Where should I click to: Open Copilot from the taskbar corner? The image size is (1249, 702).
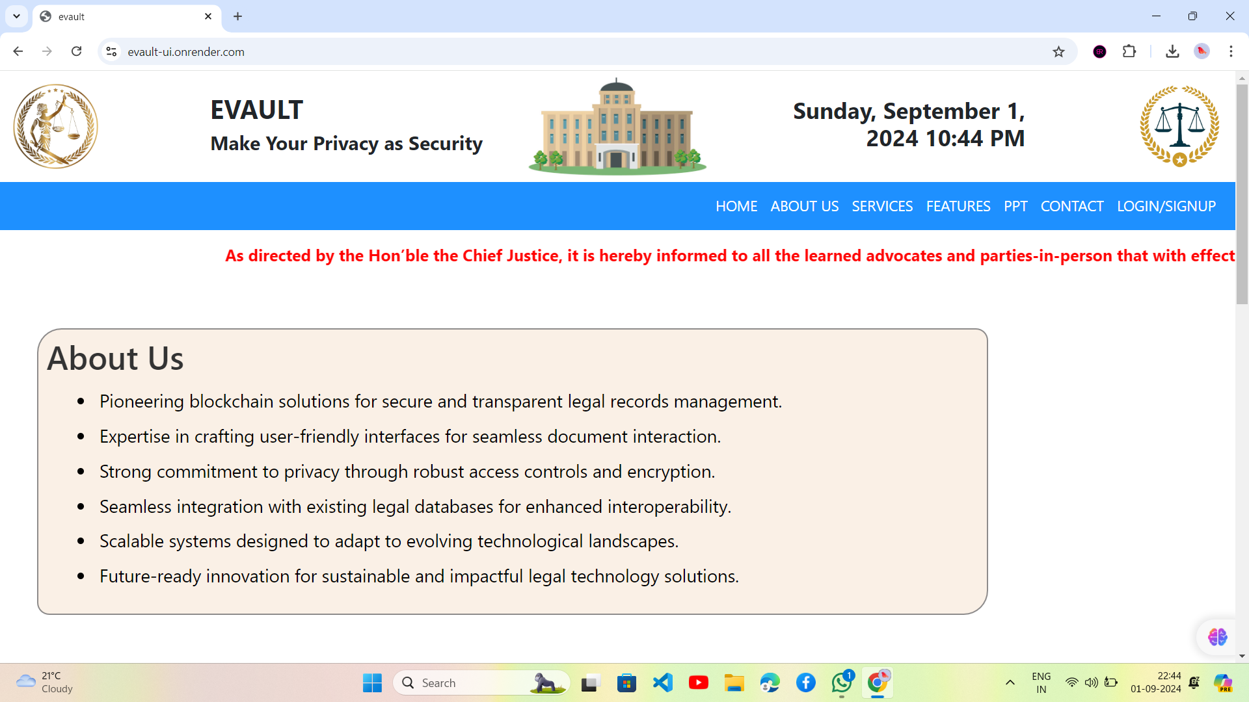(x=1224, y=682)
